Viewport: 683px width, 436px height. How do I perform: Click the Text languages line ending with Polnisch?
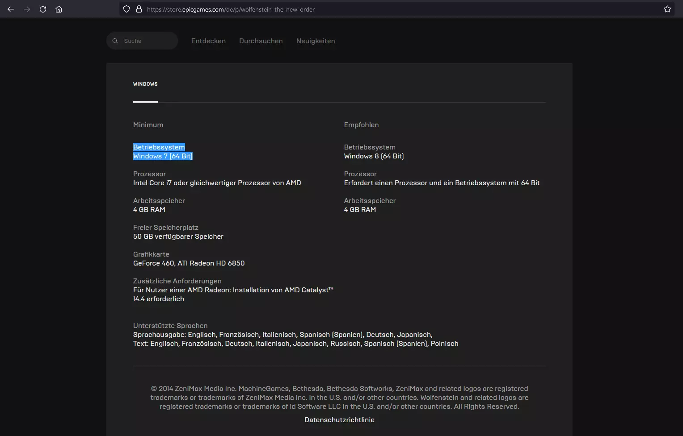point(296,344)
